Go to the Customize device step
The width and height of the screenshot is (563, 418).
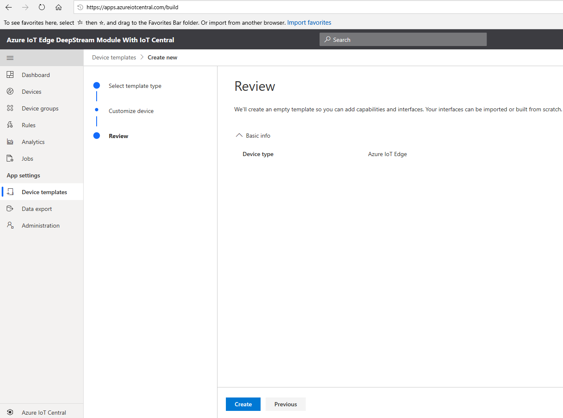pyautogui.click(x=131, y=111)
